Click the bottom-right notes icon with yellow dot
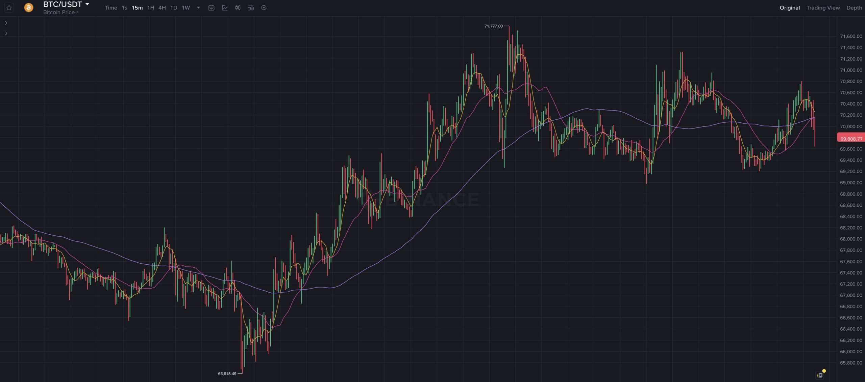 (820, 375)
